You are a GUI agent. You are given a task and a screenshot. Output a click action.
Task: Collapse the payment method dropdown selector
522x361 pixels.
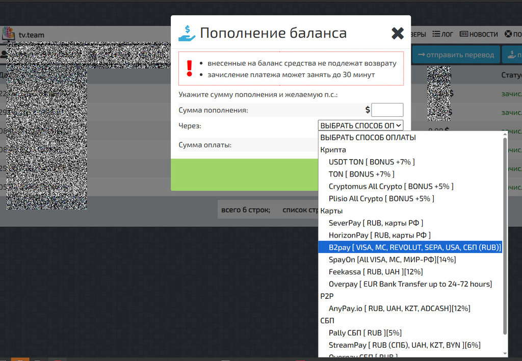pyautogui.click(x=360, y=125)
